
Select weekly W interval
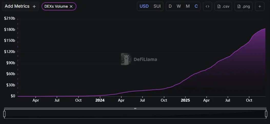[x=179, y=6]
